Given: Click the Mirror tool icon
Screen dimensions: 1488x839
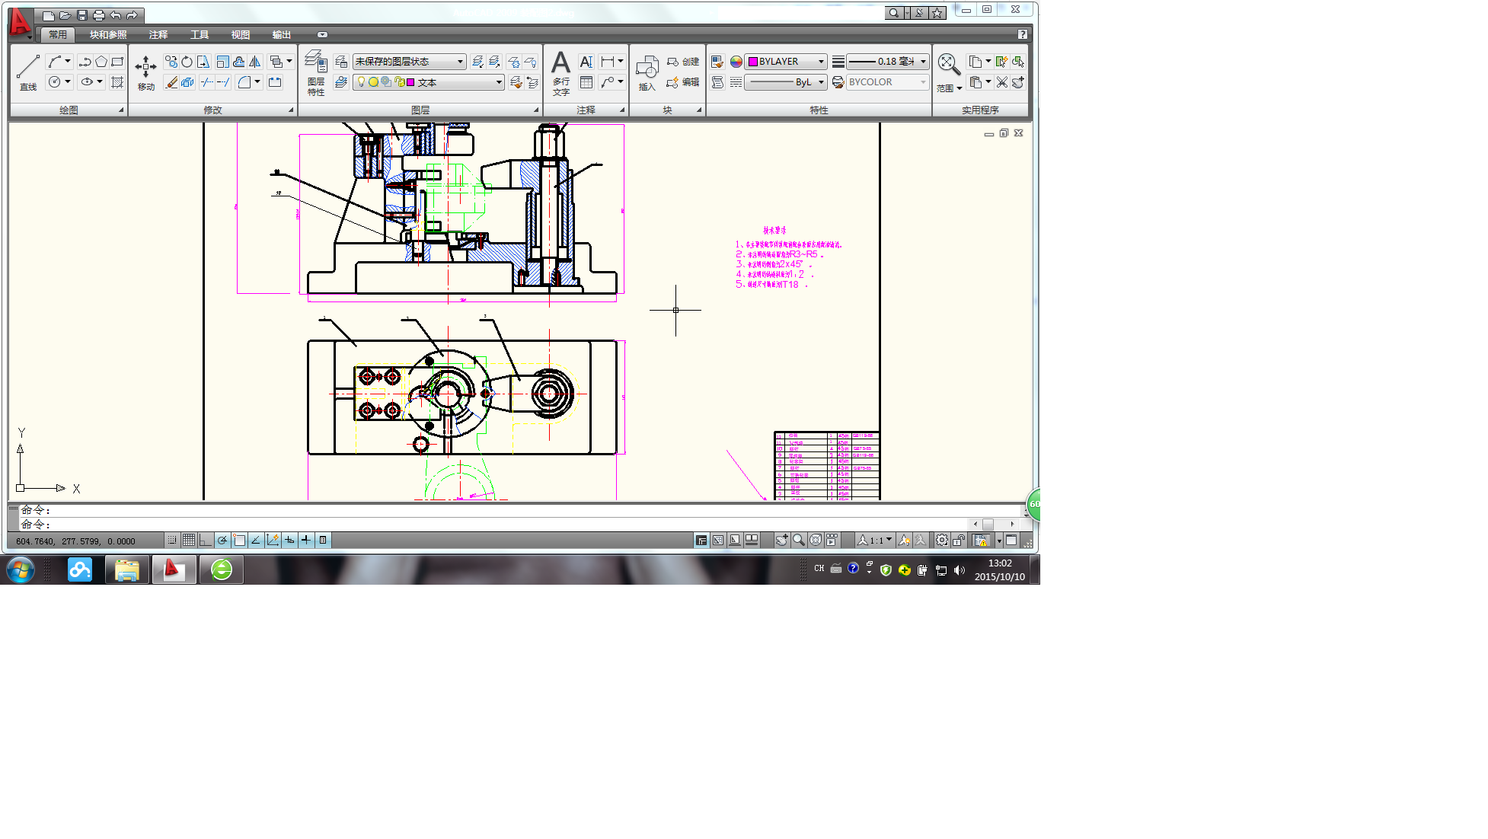Looking at the screenshot, I should point(255,62).
